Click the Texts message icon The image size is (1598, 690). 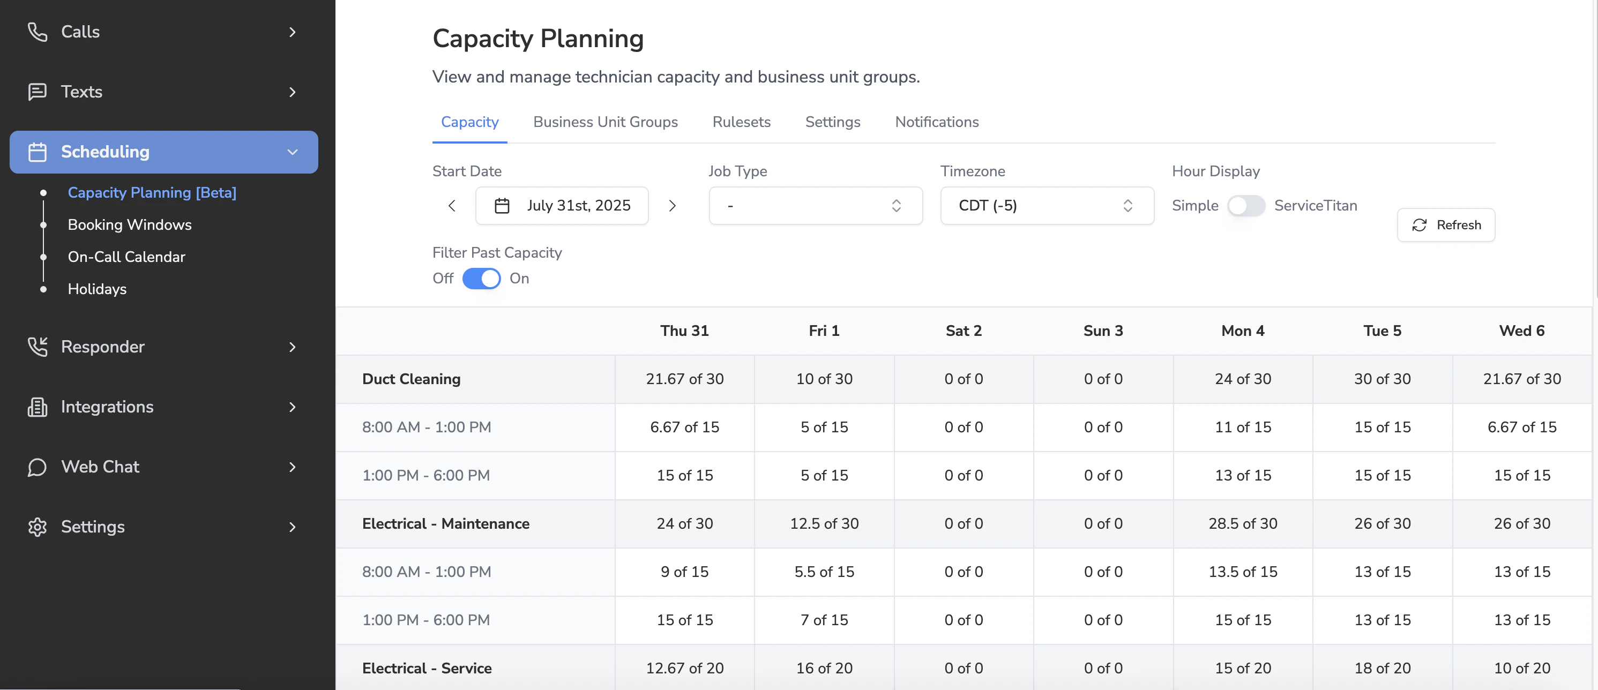(x=37, y=92)
